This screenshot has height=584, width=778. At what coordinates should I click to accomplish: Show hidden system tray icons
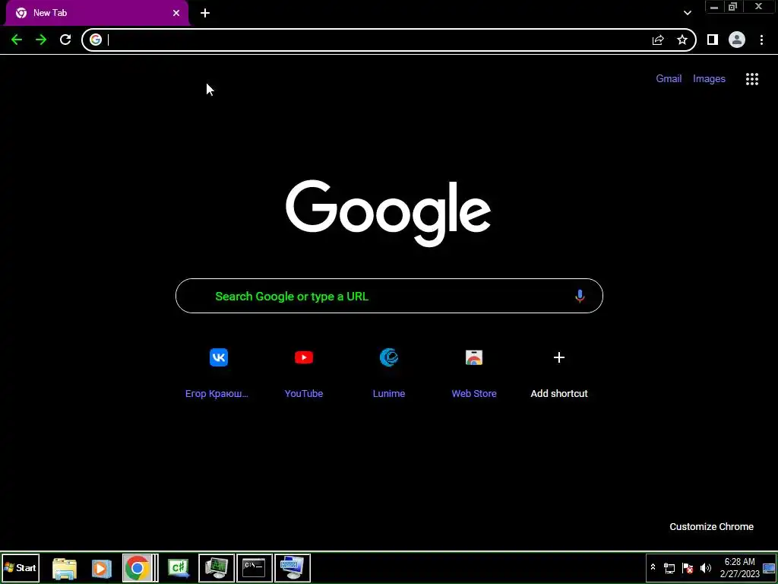[653, 567]
